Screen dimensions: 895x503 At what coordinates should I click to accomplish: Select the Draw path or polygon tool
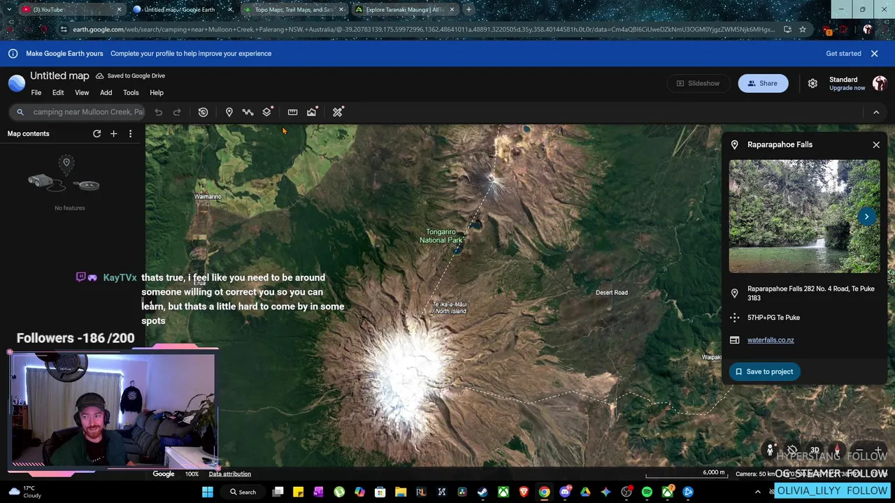[x=248, y=112]
